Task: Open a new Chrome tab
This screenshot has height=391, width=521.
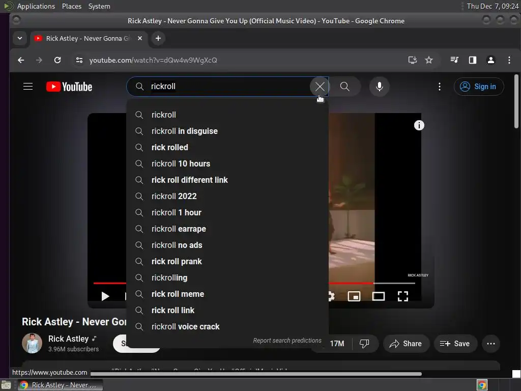Action: coord(158,38)
